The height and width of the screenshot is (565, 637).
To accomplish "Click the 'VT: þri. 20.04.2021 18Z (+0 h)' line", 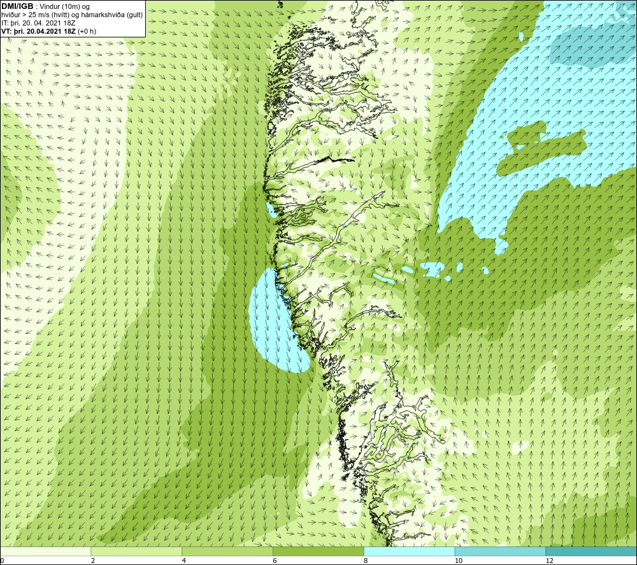I will 49,31.
